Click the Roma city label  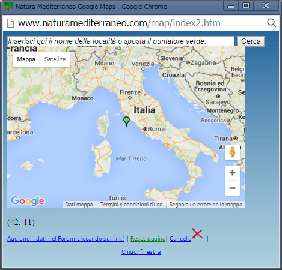tap(156, 129)
